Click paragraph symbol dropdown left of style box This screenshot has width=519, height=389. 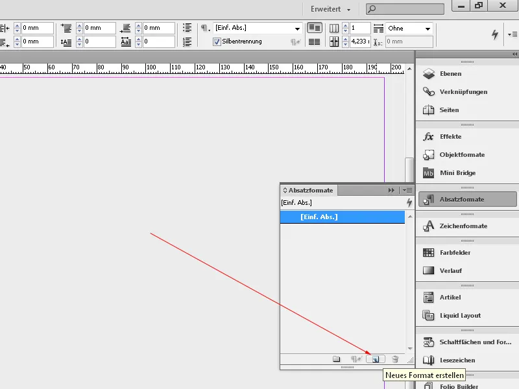click(205, 28)
